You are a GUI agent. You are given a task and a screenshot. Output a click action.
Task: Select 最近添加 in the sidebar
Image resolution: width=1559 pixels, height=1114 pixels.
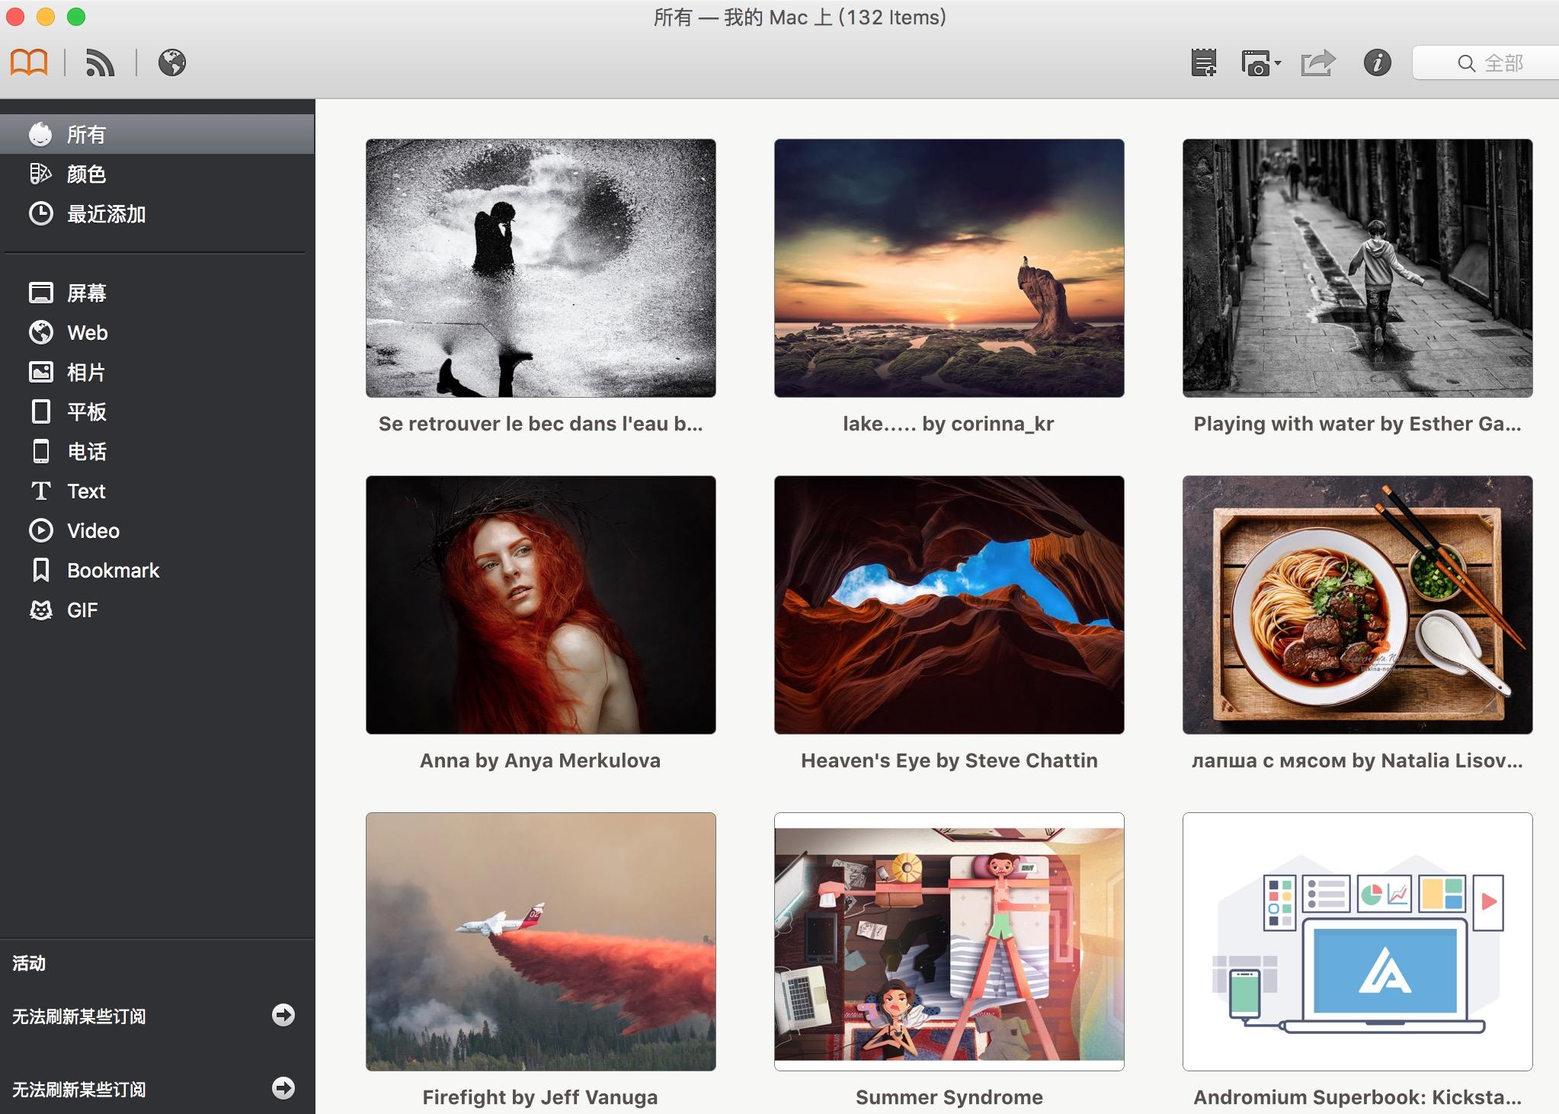[106, 214]
